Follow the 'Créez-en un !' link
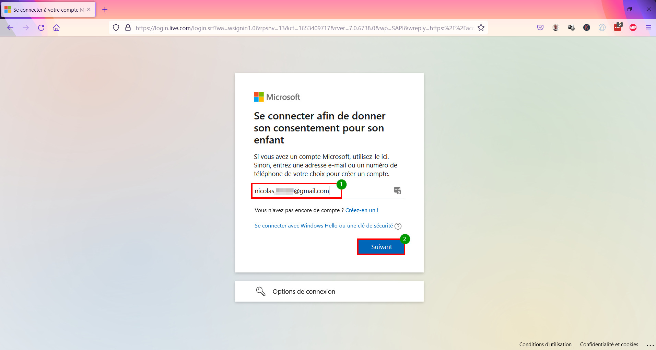This screenshot has width=656, height=350. [362, 210]
